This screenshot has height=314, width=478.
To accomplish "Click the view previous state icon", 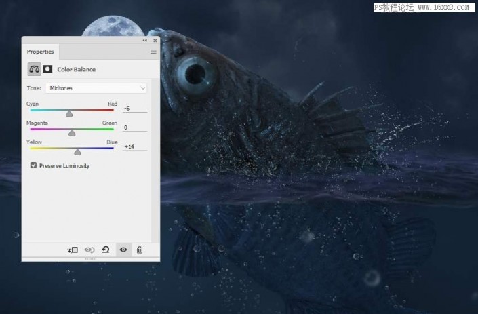I will click(x=89, y=250).
